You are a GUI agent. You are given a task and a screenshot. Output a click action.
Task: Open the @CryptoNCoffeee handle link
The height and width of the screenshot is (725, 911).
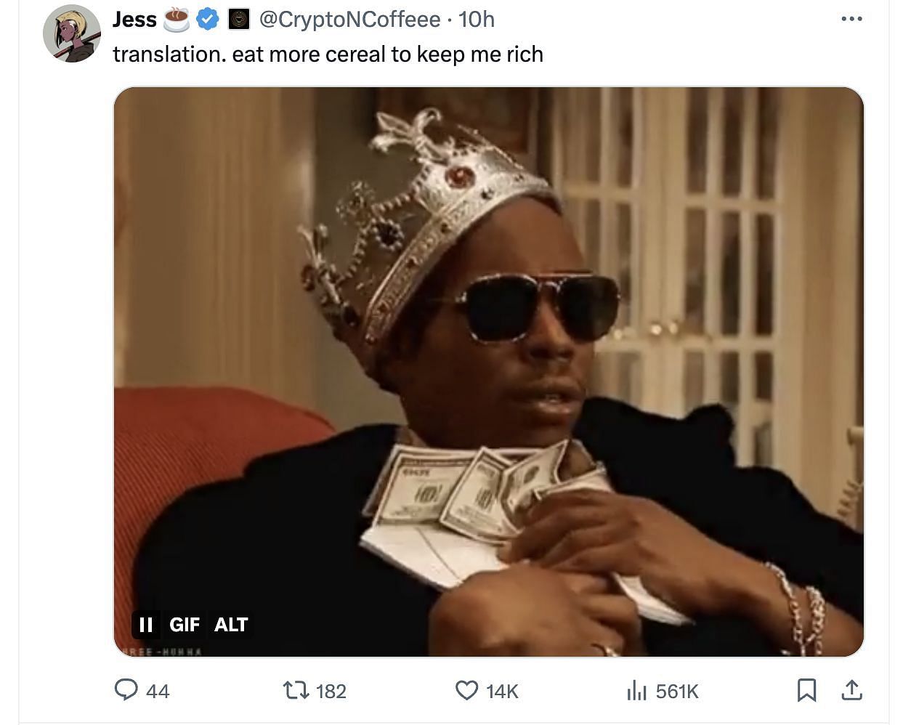[x=349, y=20]
